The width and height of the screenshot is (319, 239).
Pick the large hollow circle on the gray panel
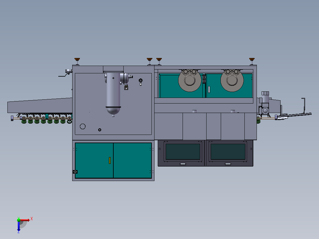(83, 127)
